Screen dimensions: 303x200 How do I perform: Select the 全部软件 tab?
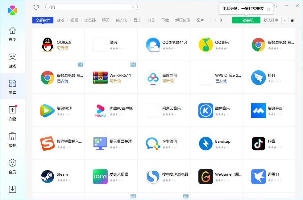tap(43, 20)
